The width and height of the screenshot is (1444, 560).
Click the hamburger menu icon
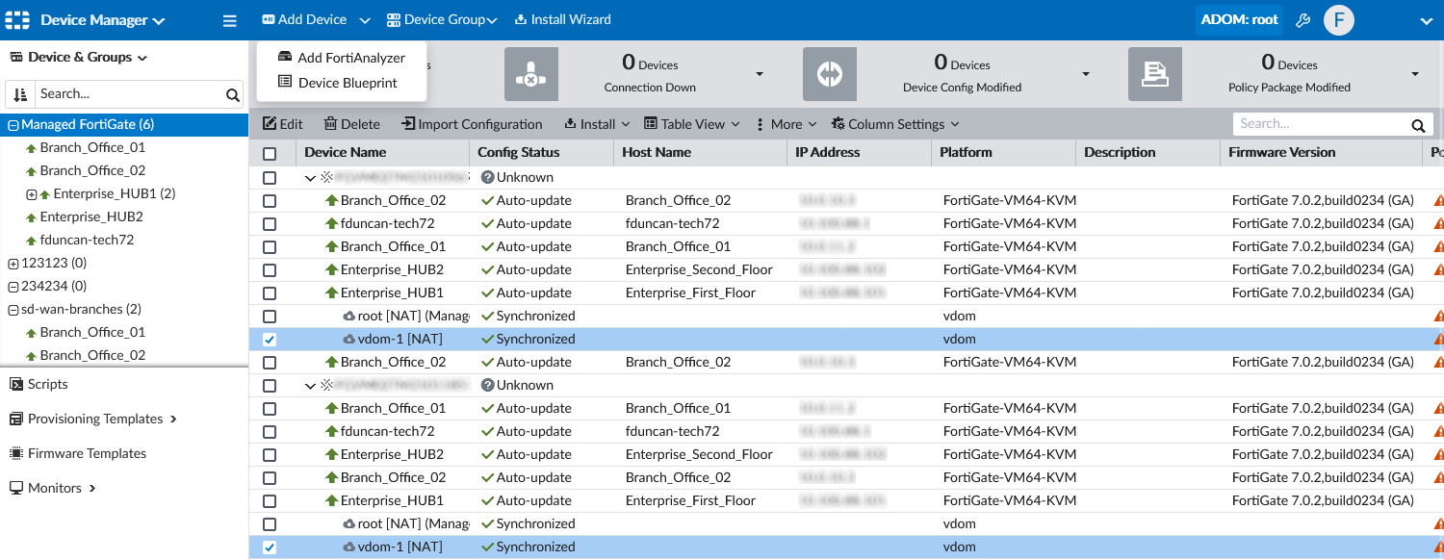click(229, 20)
